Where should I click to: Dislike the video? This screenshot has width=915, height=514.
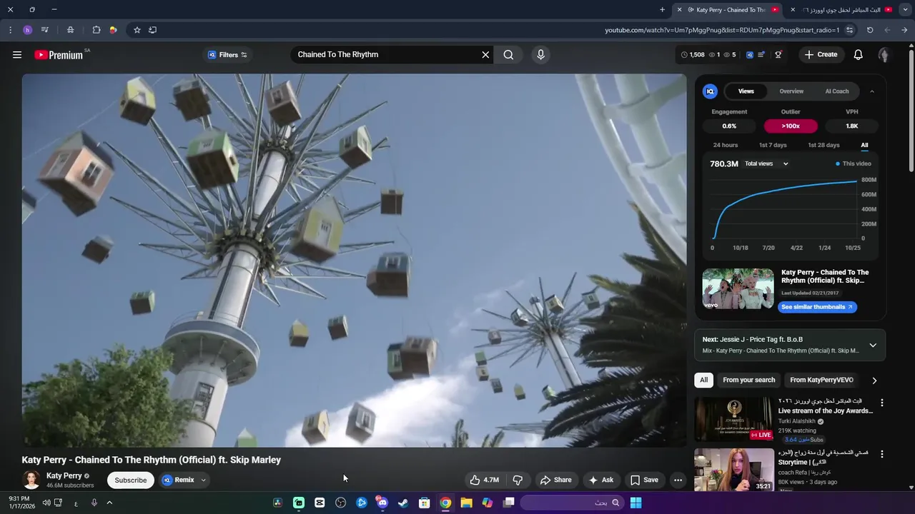tap(518, 480)
